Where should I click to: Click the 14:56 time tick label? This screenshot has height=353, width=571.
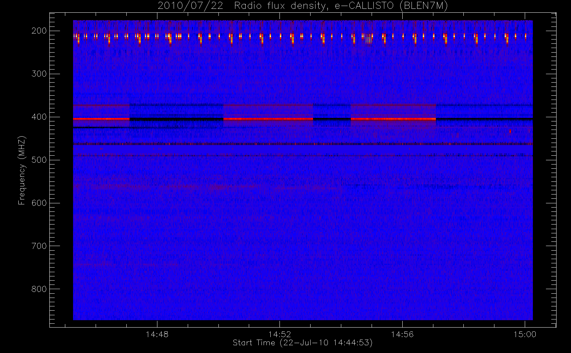(402, 334)
